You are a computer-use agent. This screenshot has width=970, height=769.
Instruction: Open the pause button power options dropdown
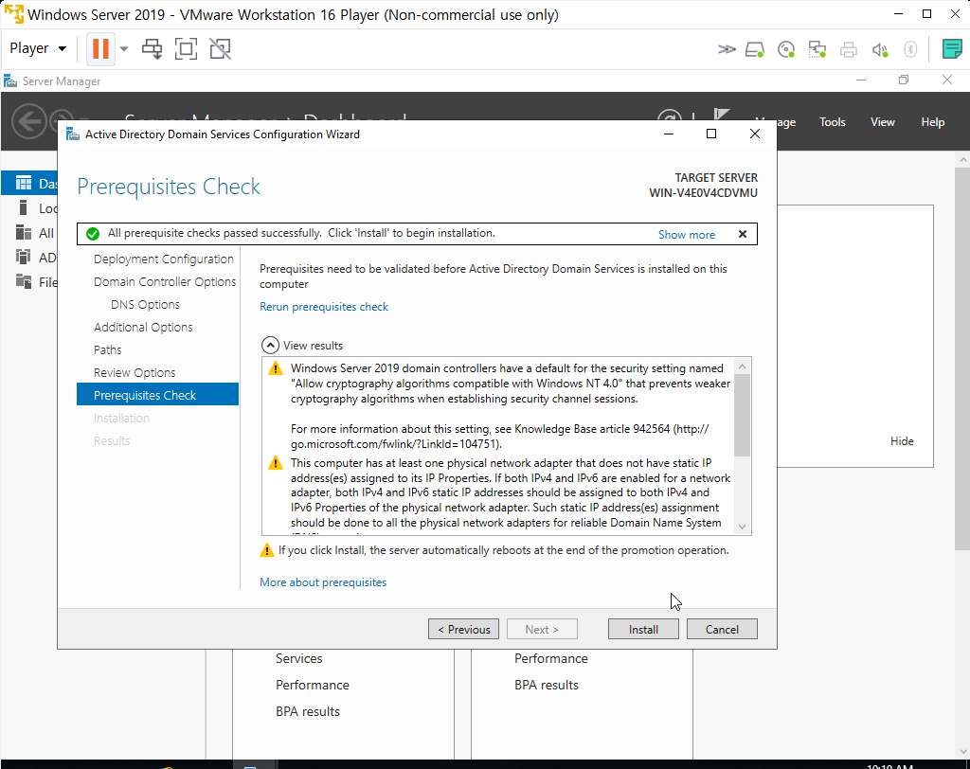(124, 49)
